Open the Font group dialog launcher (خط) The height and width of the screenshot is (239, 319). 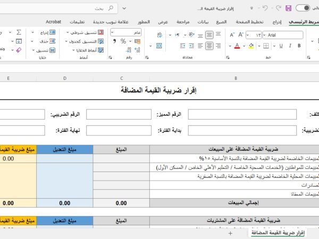click(228, 57)
